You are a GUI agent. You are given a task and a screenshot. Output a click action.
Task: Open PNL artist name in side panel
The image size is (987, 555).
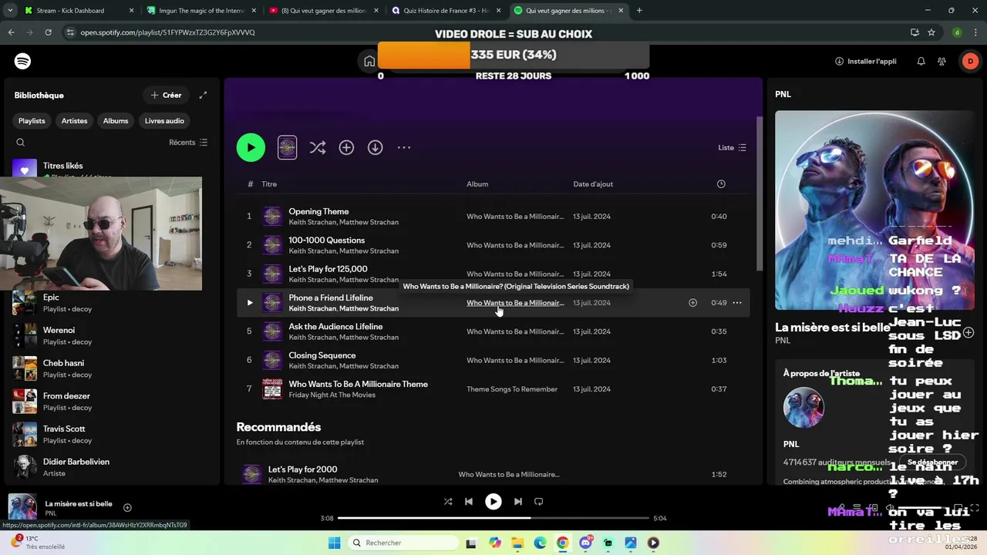(783, 340)
